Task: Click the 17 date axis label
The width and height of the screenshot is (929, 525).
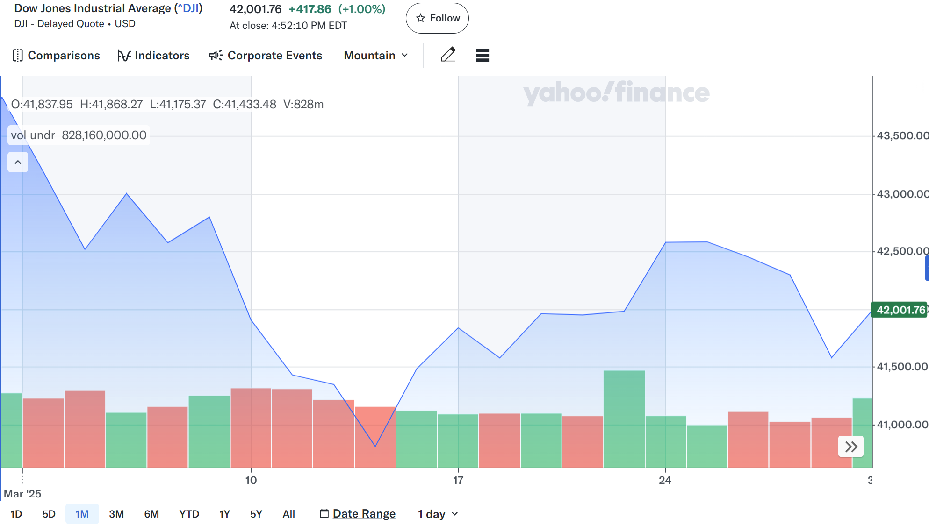Action: 458,480
